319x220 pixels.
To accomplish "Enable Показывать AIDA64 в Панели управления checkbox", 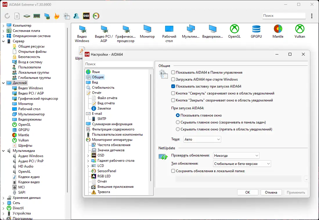I will click(x=173, y=72).
